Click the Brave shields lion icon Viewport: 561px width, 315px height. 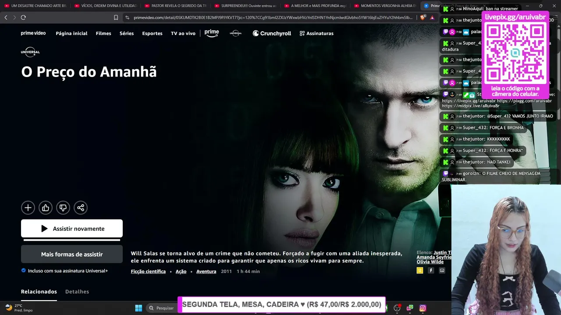[x=423, y=17]
